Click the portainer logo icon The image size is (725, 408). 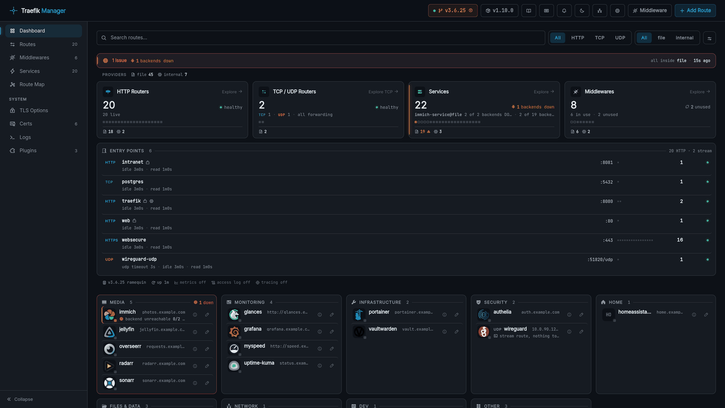(359, 315)
